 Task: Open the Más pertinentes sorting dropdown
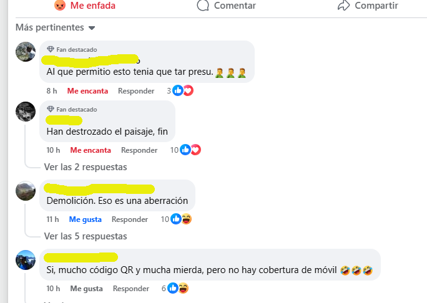click(x=56, y=27)
